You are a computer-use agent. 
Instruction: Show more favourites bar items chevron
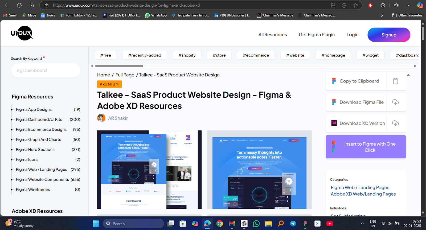tap(382, 15)
